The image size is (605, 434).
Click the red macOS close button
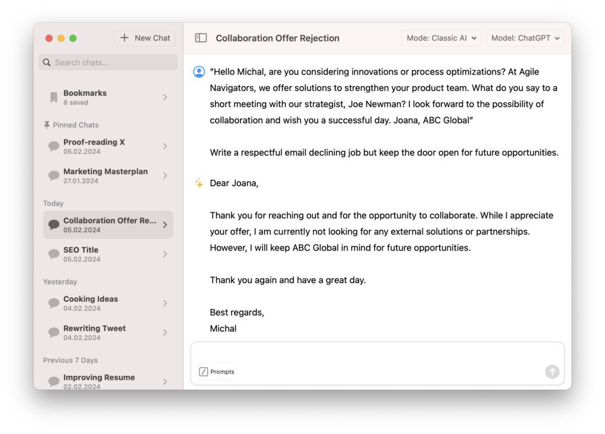(x=49, y=38)
